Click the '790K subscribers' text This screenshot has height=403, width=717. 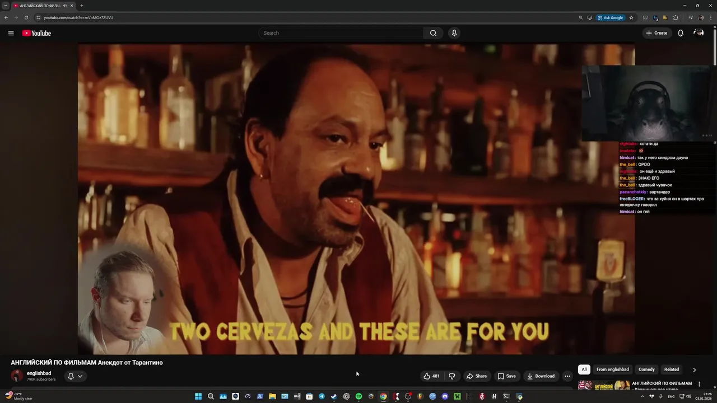click(x=41, y=379)
